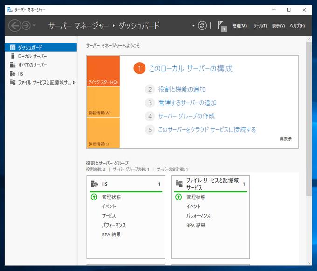Click the vertical scrollbar thumb
The image size is (317, 271).
tap(309, 119)
